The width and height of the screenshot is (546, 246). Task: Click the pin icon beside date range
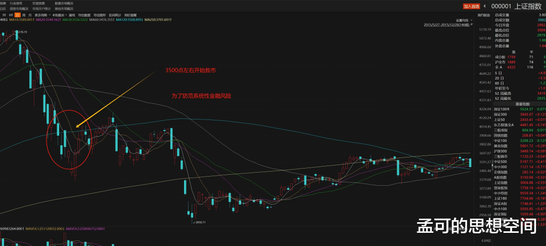[472, 25]
